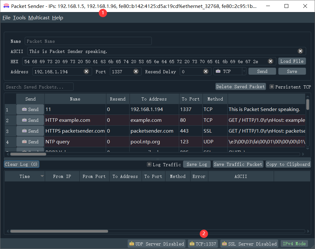Click the Send button next to protocol dropdown
The width and height of the screenshot is (315, 249).
[262, 71]
